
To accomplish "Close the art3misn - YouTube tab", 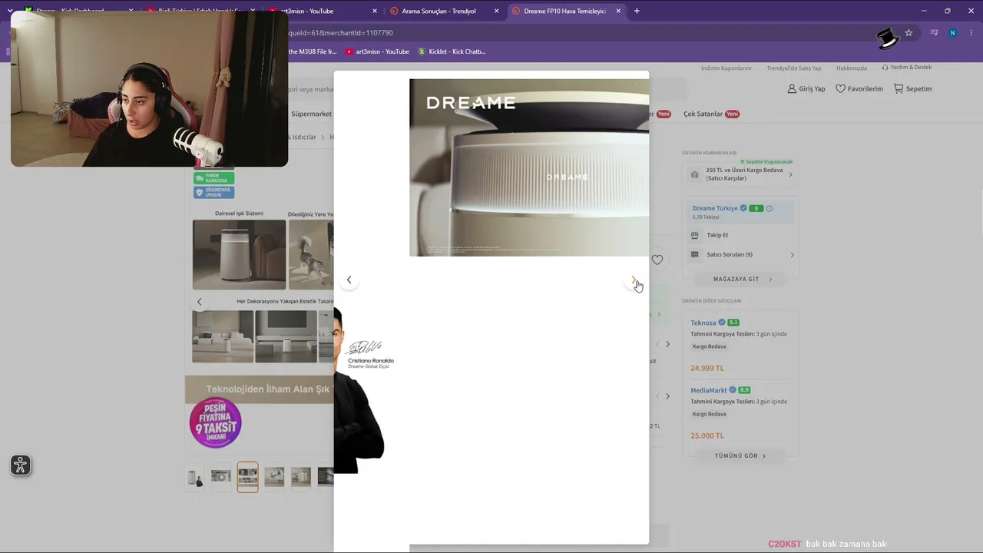I will [x=375, y=11].
